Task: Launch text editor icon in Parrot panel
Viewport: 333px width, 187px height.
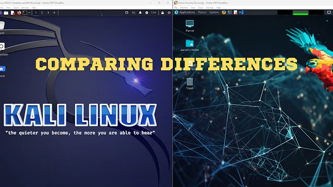Action: (235, 12)
